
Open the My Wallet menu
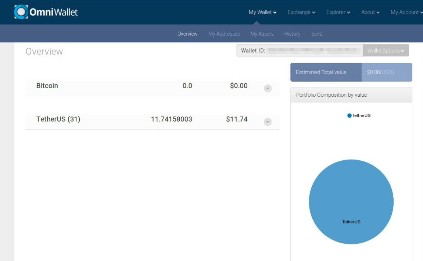point(262,12)
